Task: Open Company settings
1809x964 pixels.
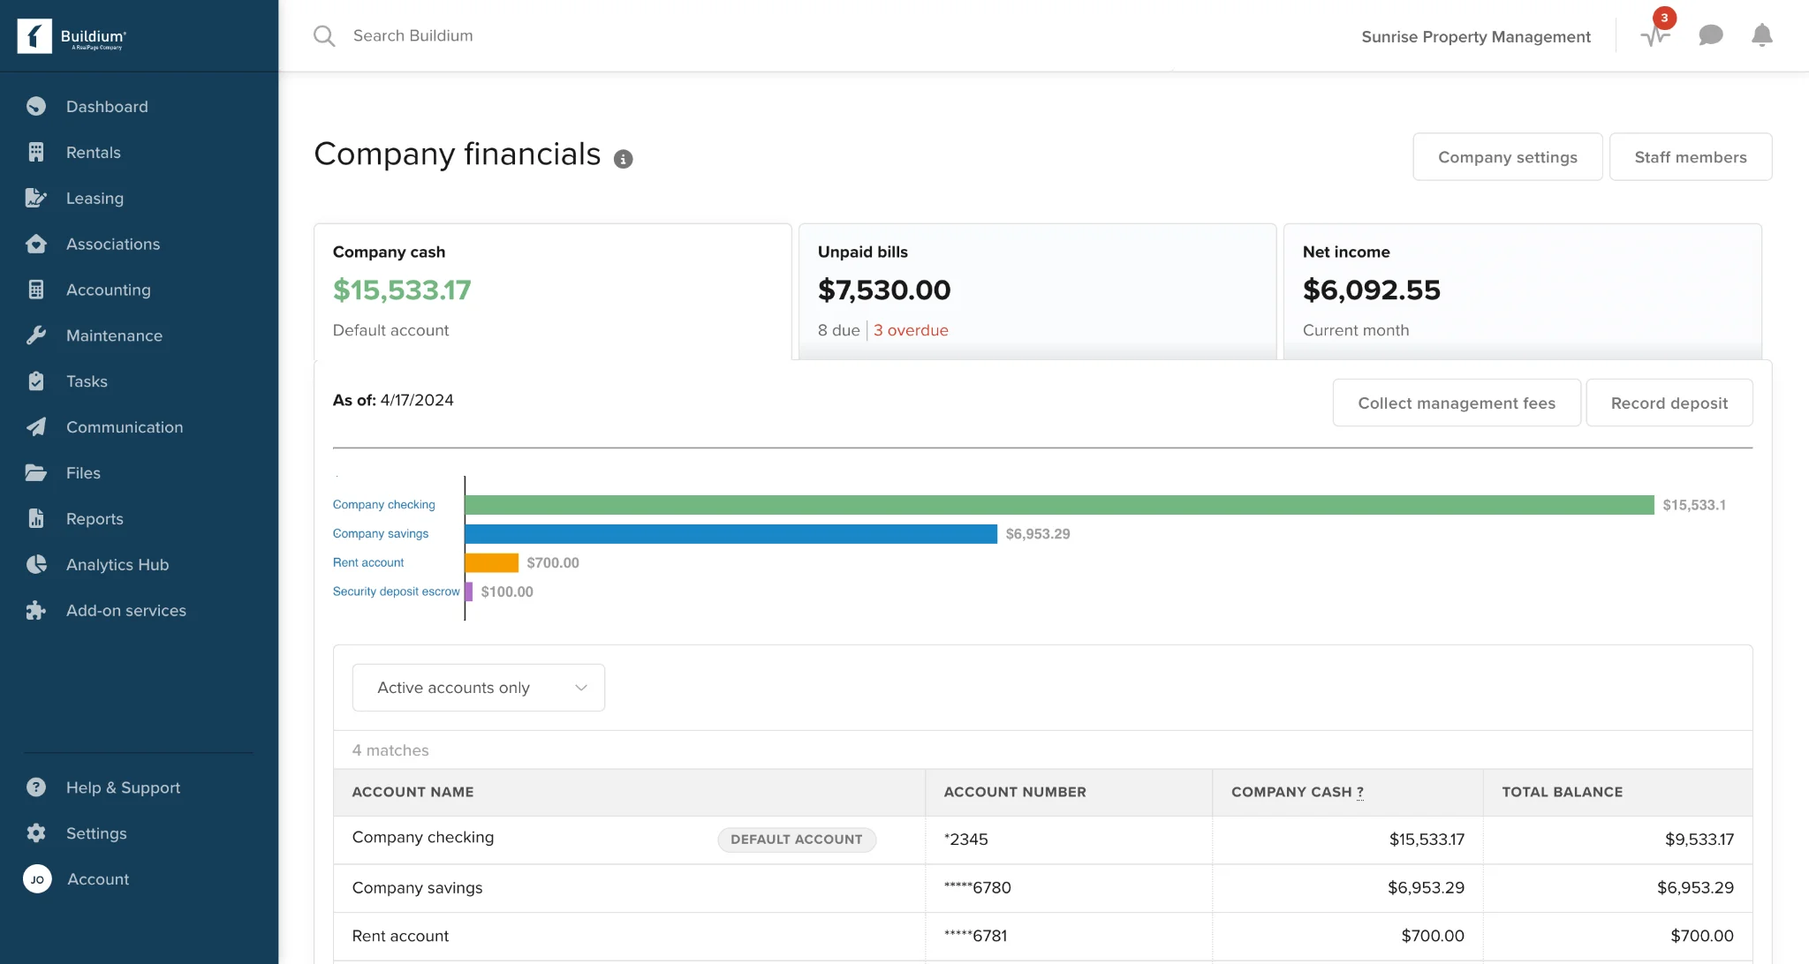Action: tap(1507, 156)
